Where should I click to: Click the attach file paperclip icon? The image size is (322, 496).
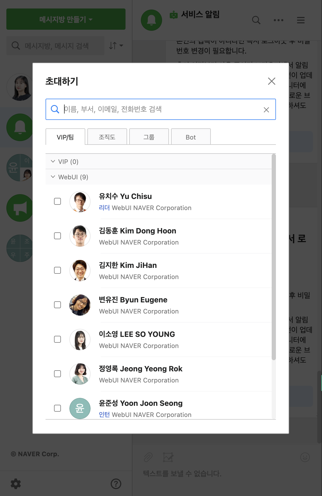148,457
